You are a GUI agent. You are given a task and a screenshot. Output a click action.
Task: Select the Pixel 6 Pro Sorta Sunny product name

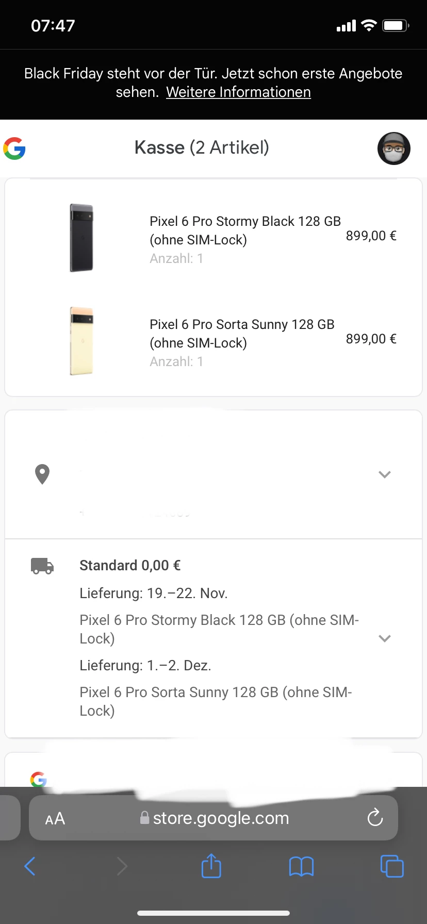point(242,334)
